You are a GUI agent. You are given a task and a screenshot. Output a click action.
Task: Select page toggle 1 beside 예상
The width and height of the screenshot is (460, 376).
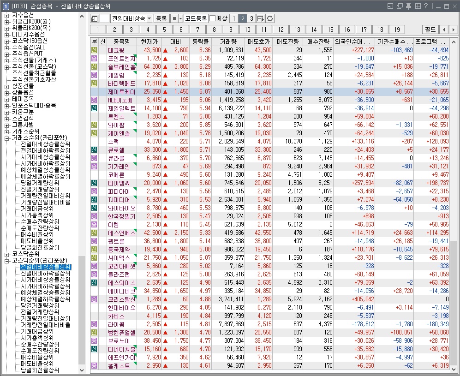[x=234, y=19]
